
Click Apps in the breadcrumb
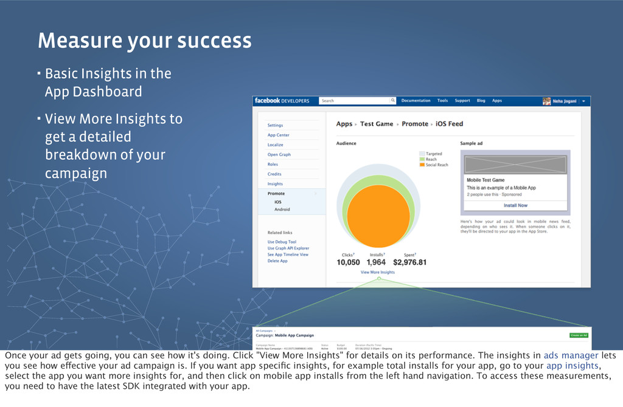344,124
